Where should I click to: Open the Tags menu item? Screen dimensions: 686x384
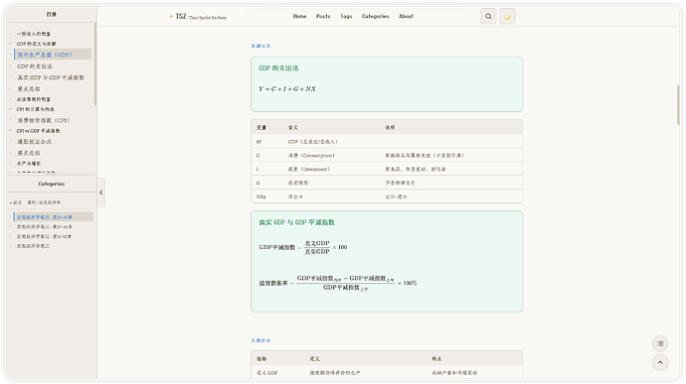(346, 16)
